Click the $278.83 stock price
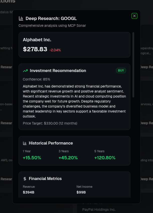Viewport: 153px width, 213px height. click(35, 49)
